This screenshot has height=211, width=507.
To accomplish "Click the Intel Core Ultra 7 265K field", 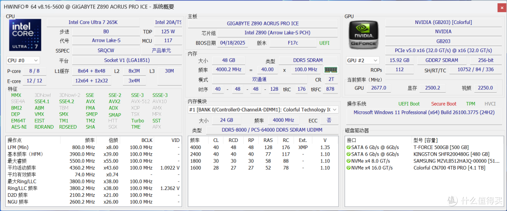I will 93,23.
